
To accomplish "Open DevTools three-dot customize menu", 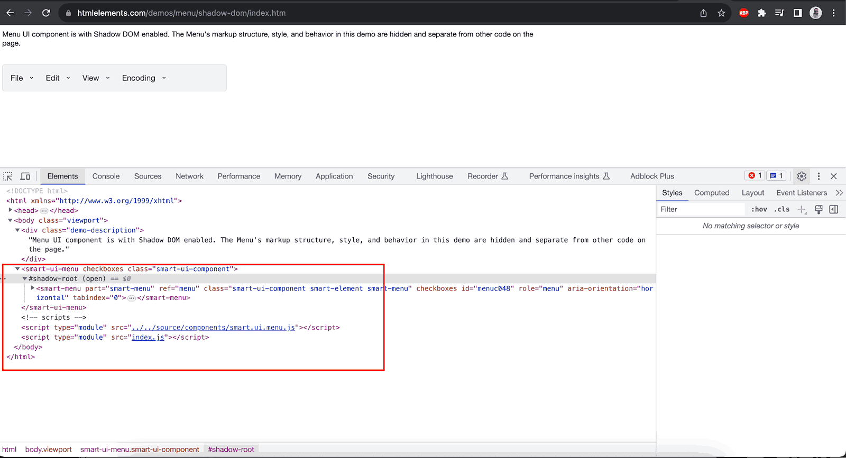I will (x=819, y=176).
